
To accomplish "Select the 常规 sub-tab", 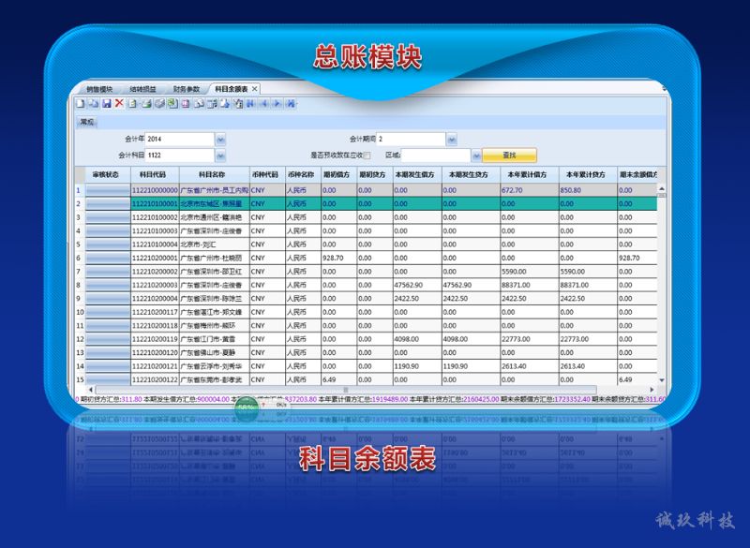I will [x=87, y=122].
